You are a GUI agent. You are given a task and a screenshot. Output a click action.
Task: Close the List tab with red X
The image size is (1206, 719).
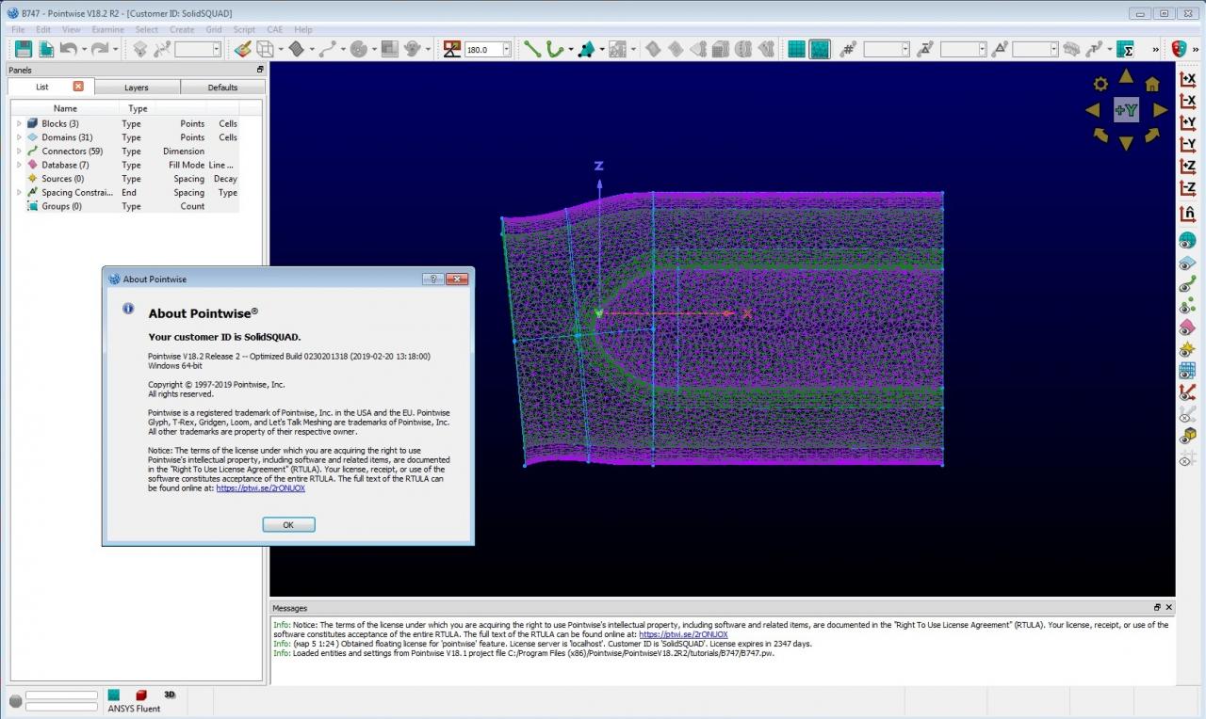78,87
